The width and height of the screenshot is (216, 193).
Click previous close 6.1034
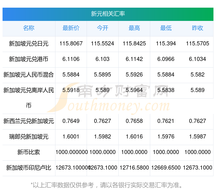(x=197, y=59)
